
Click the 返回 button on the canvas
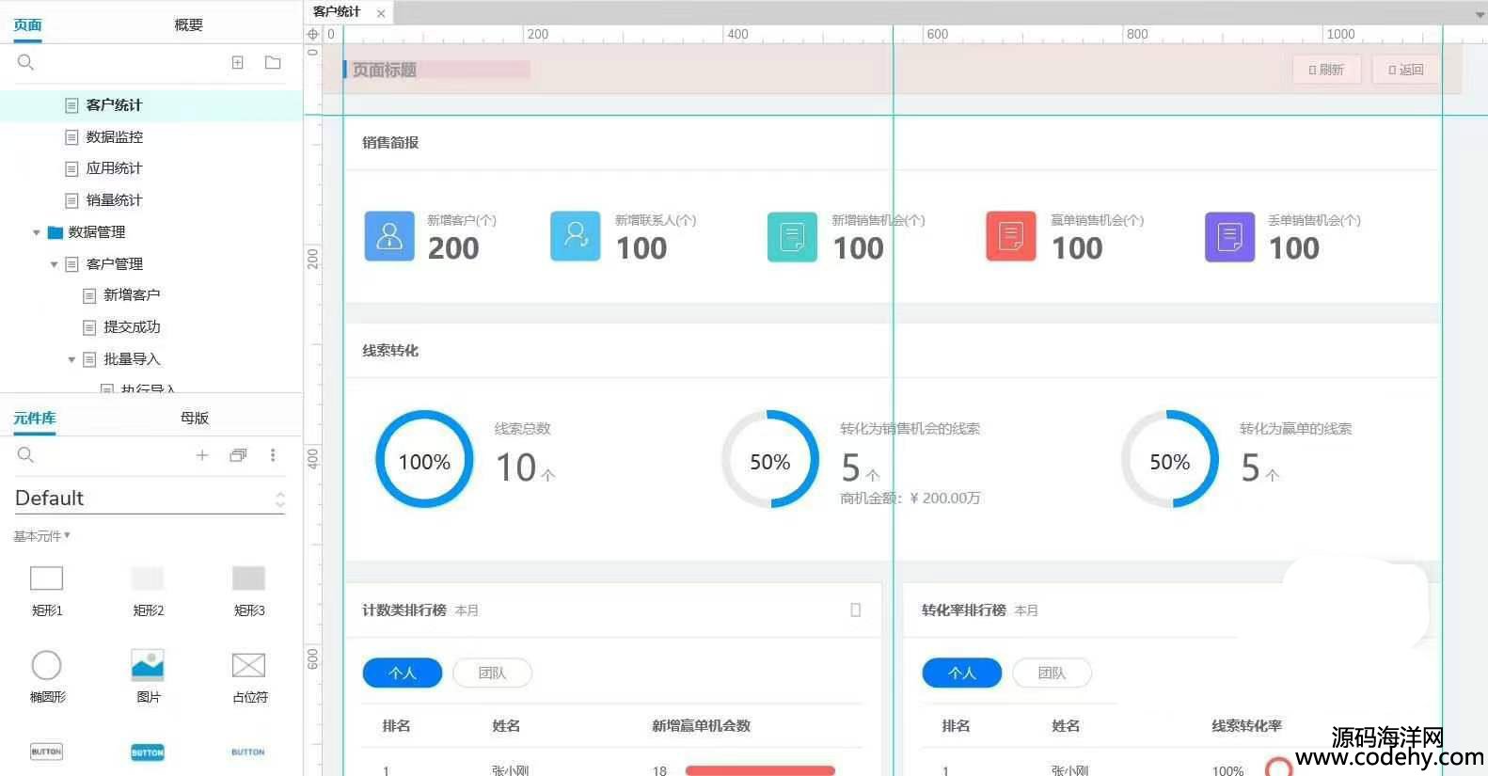(x=1405, y=70)
